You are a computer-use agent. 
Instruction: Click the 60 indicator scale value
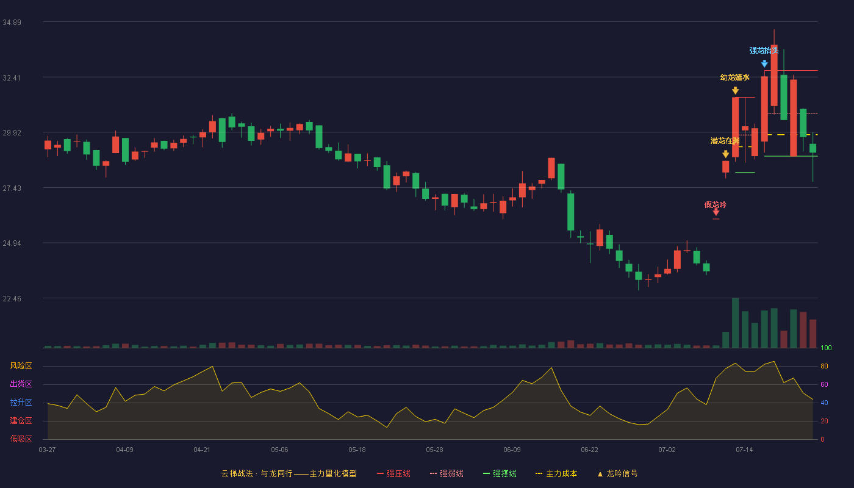point(823,384)
